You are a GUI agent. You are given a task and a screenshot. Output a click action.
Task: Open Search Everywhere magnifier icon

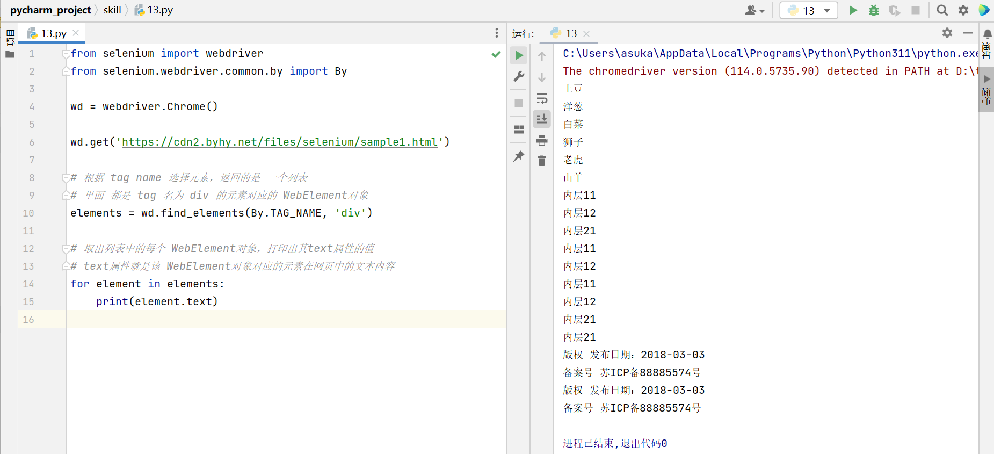click(x=942, y=10)
